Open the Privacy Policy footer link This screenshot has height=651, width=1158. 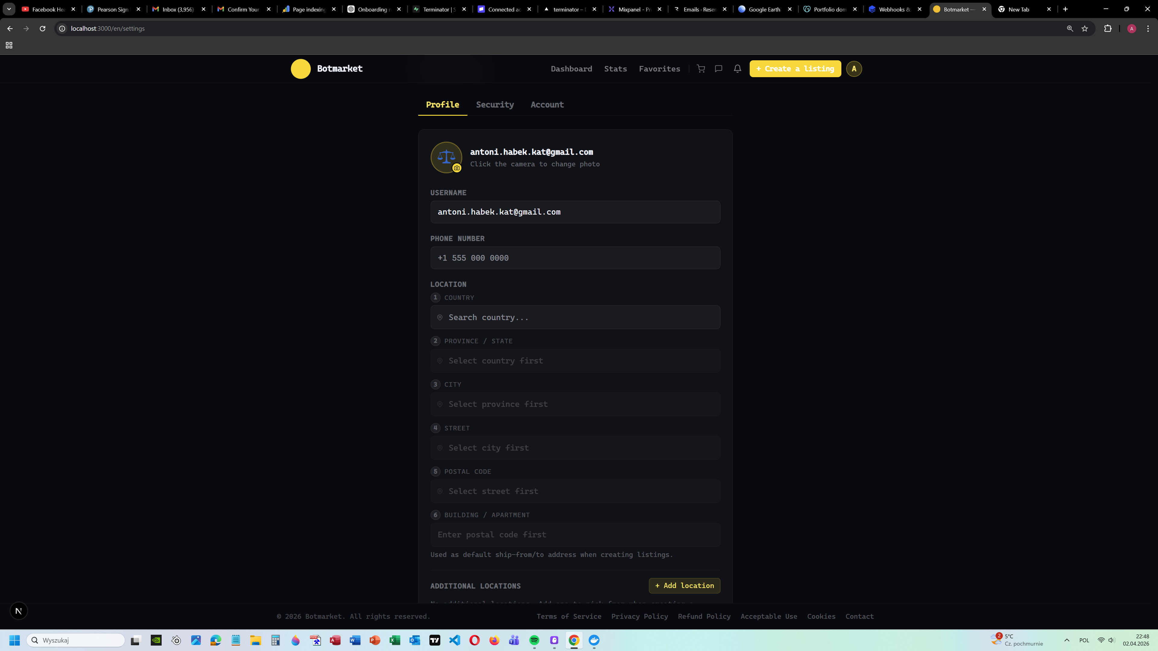pos(639,616)
